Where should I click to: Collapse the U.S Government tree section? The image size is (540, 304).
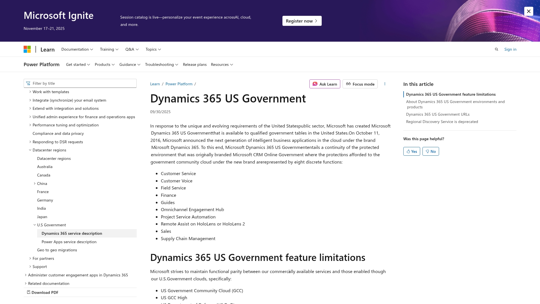[x=35, y=225]
